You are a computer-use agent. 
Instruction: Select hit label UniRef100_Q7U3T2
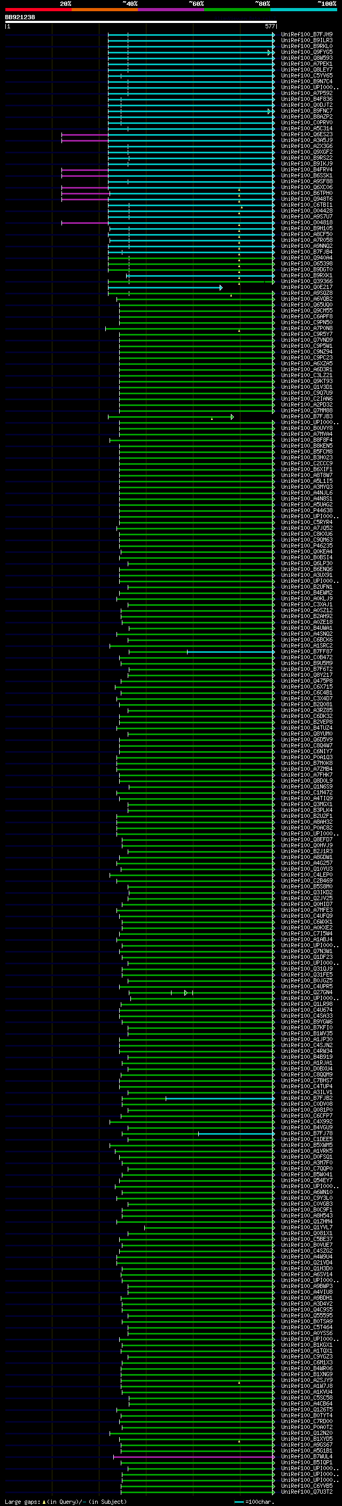307,1492
